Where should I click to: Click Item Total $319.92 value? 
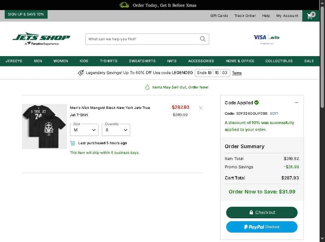(291, 159)
